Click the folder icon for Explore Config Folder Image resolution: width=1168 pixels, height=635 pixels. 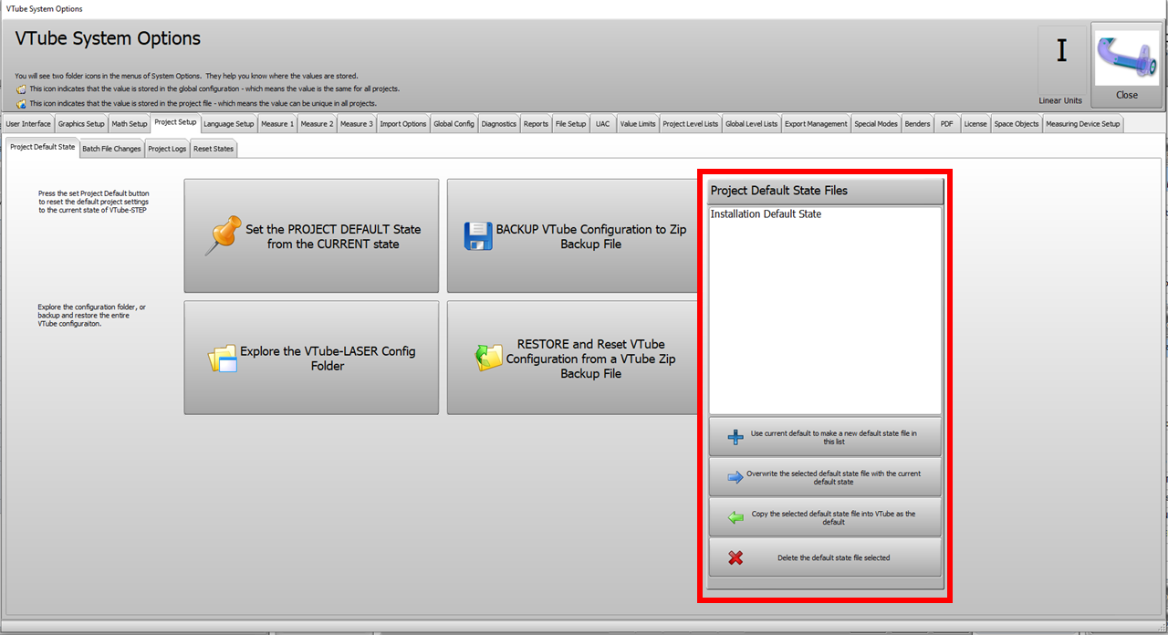[222, 359]
